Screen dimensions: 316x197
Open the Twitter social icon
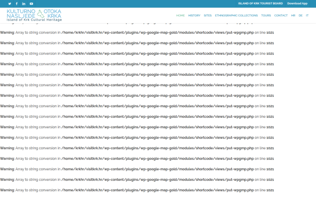(x=9, y=4)
